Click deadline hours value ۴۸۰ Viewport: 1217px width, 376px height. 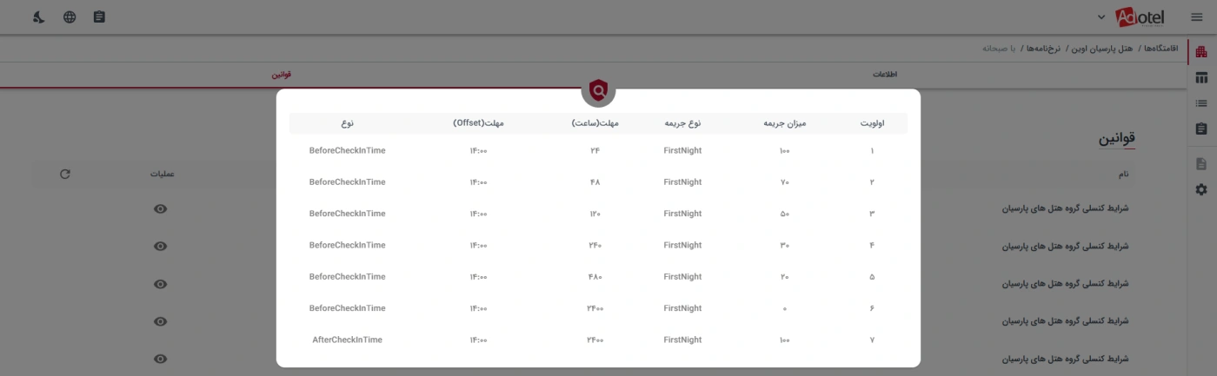coord(595,277)
